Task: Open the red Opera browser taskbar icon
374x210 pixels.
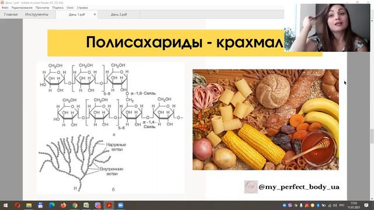Action: pos(17,205)
